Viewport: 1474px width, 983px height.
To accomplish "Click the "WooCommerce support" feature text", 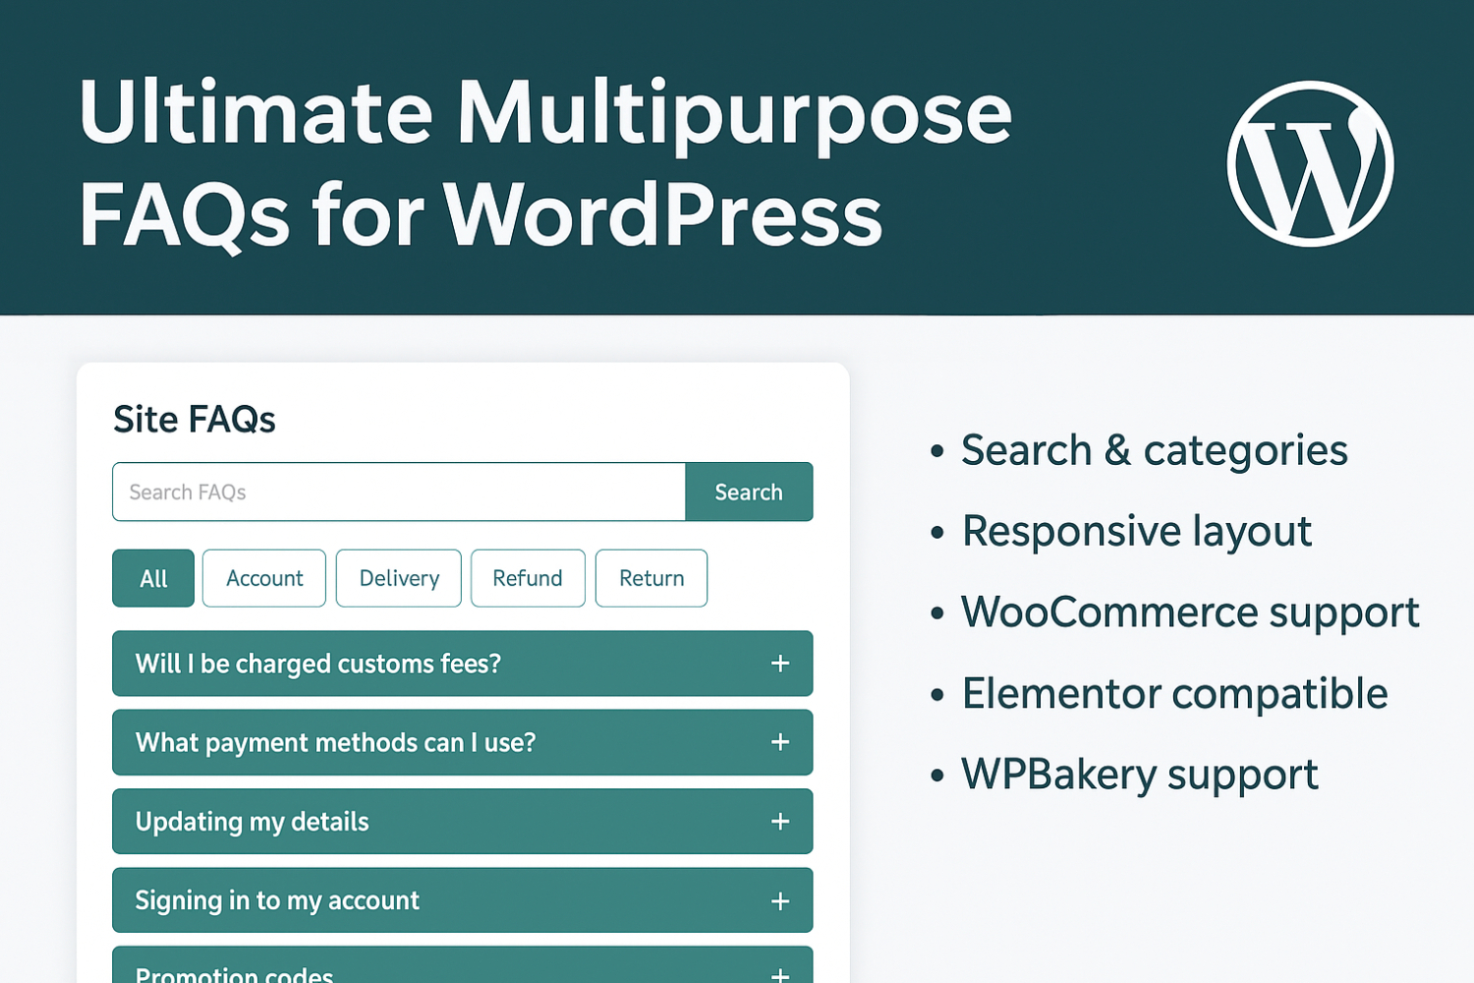I will 1189,612.
